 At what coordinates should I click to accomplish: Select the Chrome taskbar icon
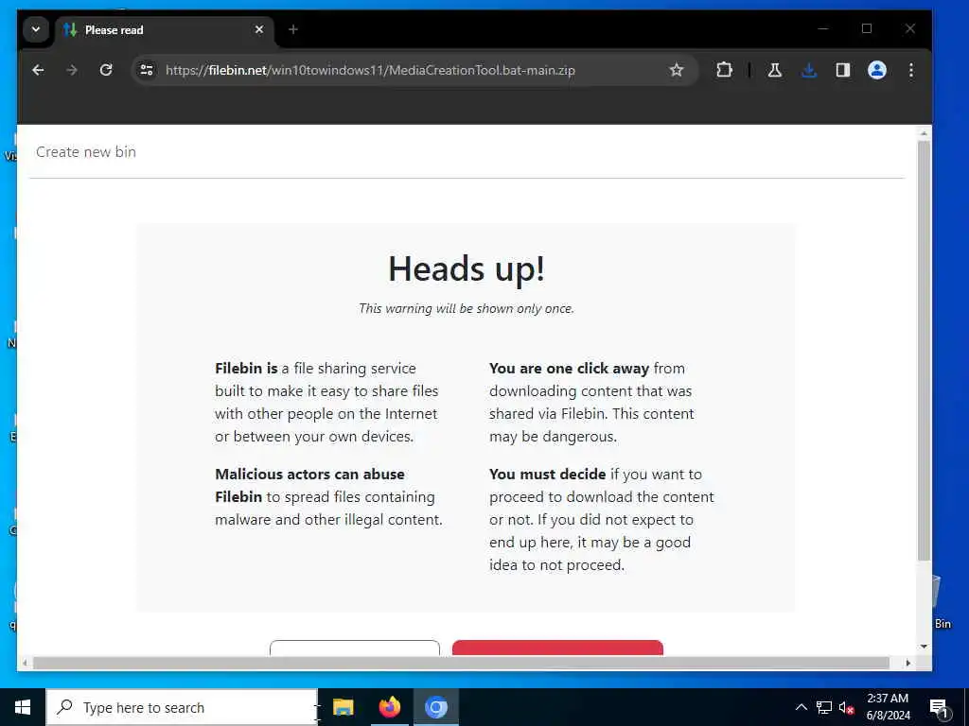435,707
